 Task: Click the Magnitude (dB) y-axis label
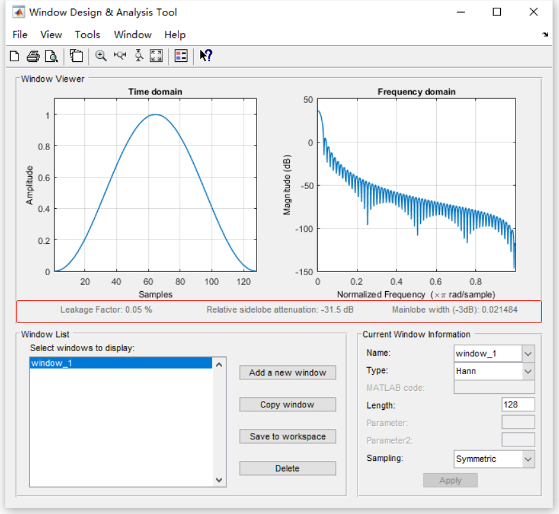click(287, 185)
